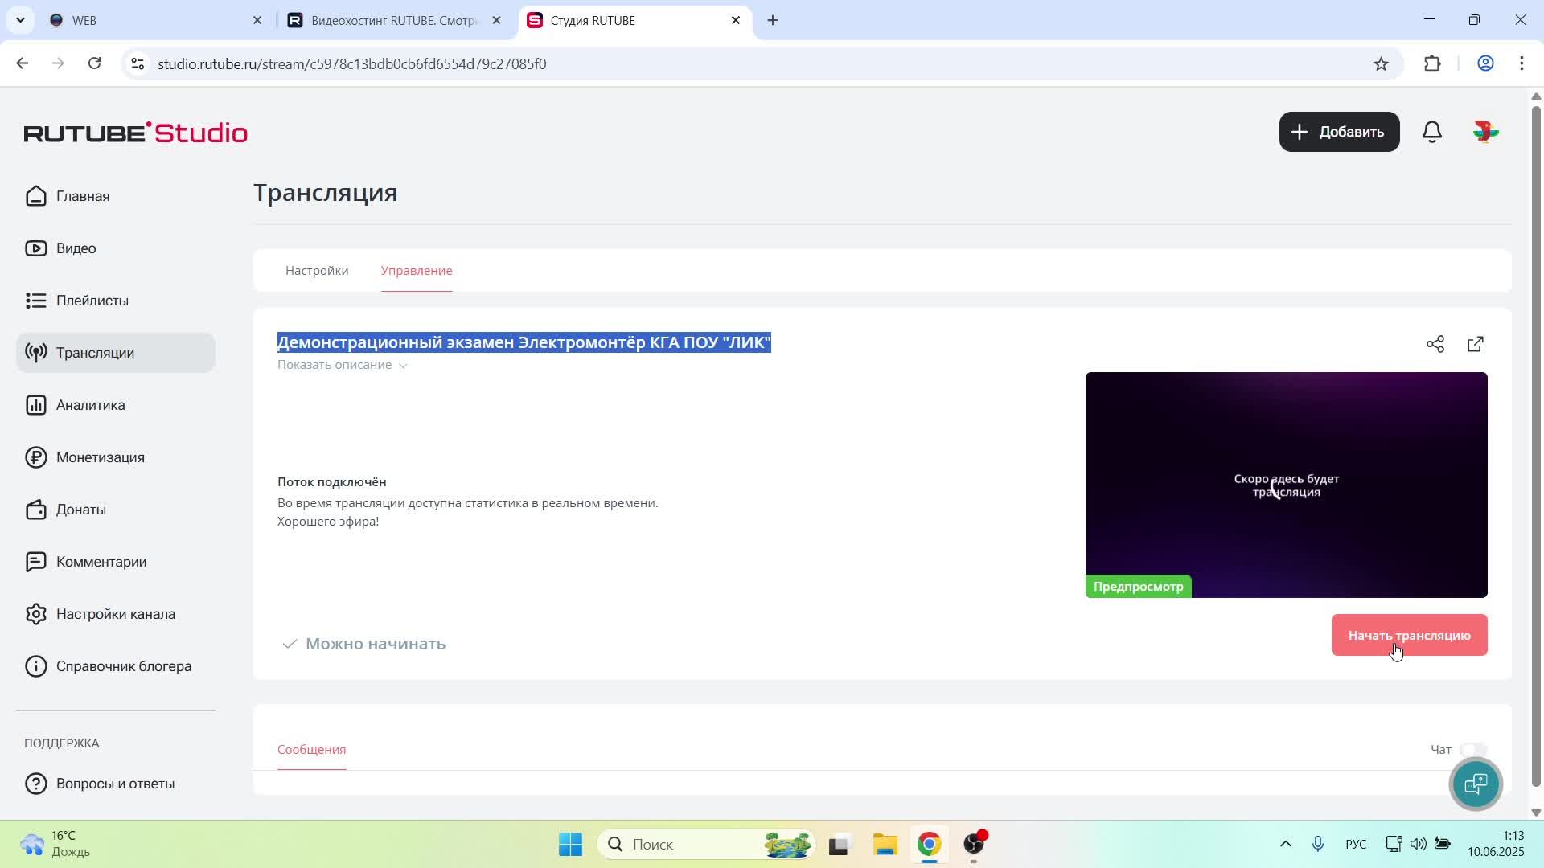Screen dimensions: 1544x868
Task: Open the browser extensions icon
Action: point(1432,63)
